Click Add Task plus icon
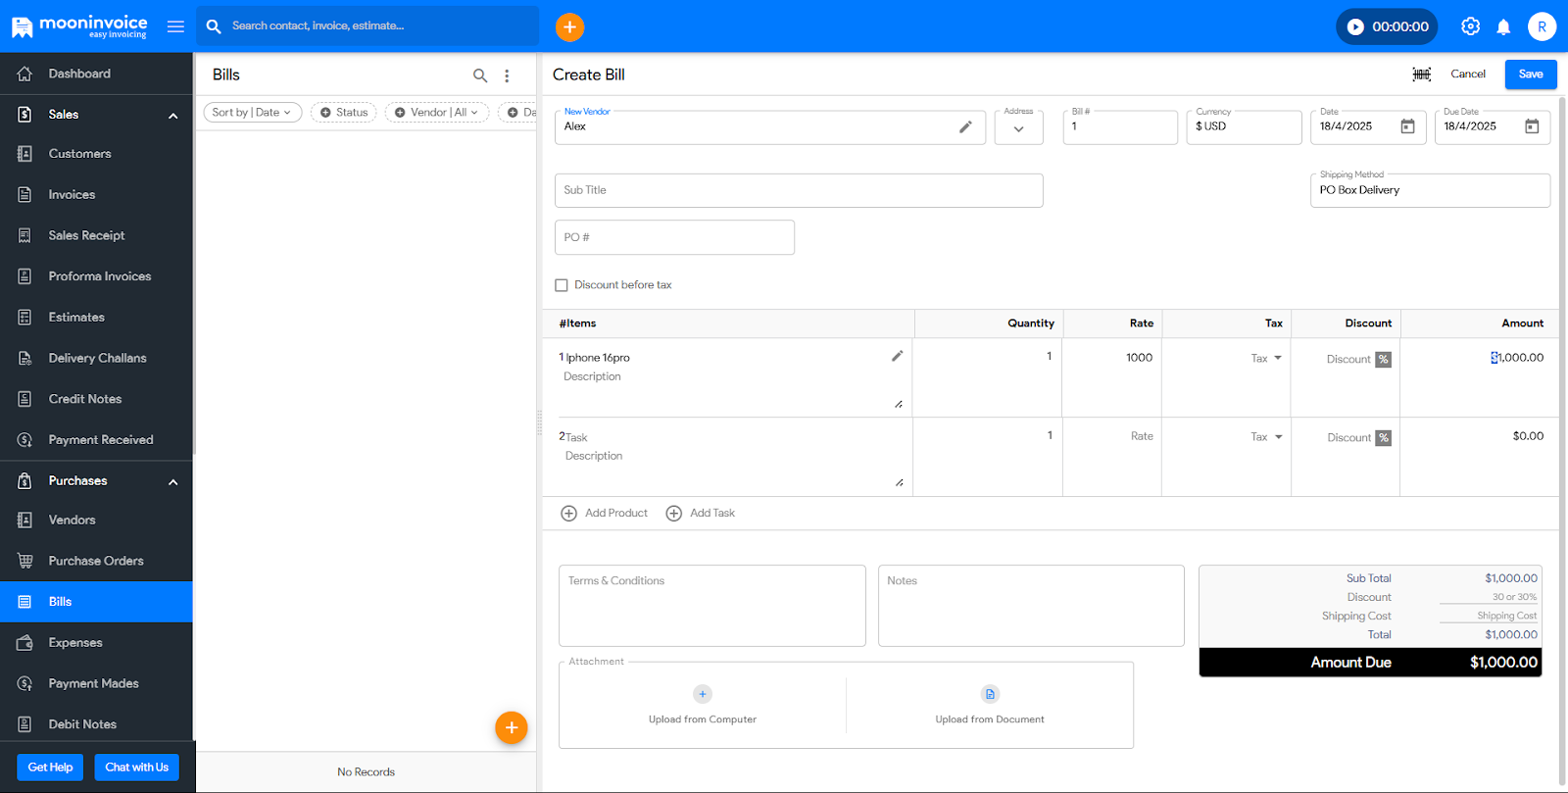 pos(673,514)
